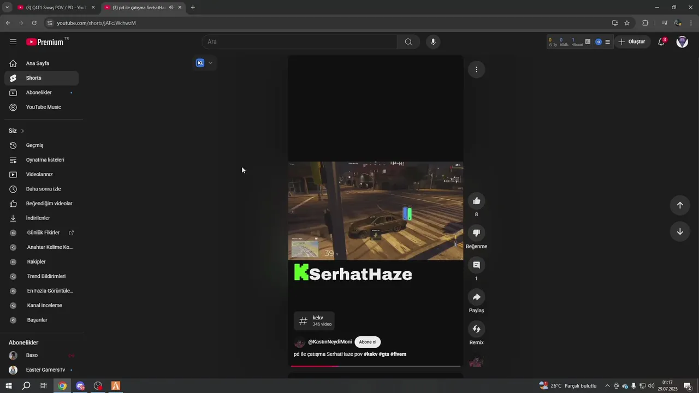
Task: Like the Short with thumbs up
Action: click(x=476, y=201)
